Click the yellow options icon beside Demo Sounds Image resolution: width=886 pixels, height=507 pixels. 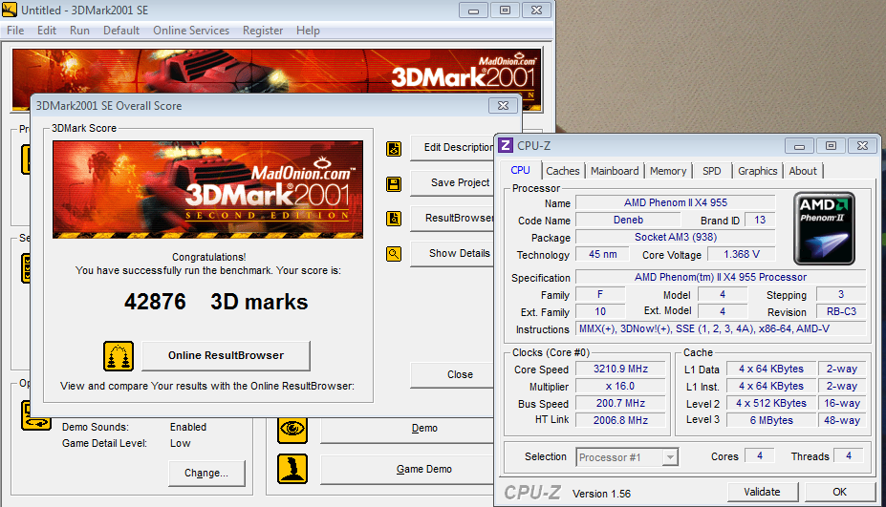(x=36, y=415)
